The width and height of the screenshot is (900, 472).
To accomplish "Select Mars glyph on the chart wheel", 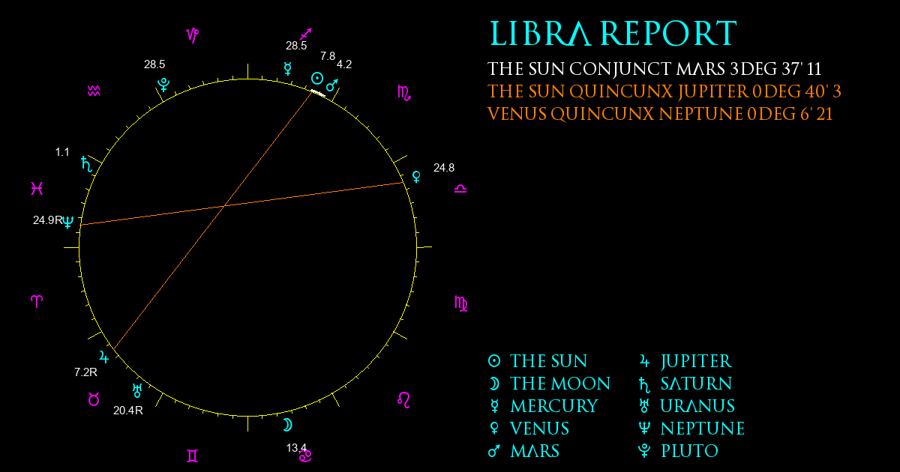I will [x=332, y=85].
